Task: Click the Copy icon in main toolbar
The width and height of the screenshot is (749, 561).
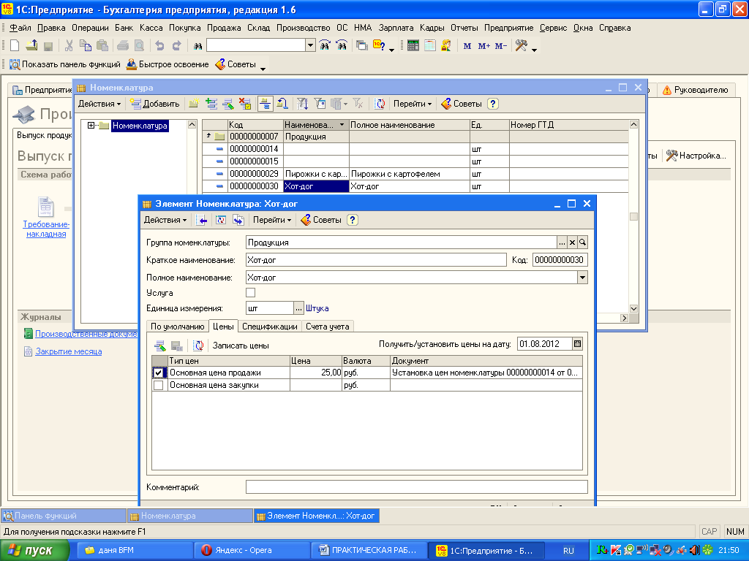Action: pos(86,46)
